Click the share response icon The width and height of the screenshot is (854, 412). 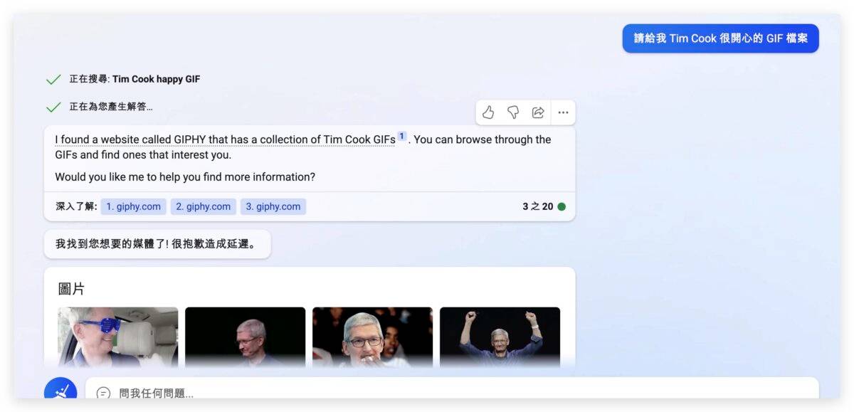[x=538, y=112]
